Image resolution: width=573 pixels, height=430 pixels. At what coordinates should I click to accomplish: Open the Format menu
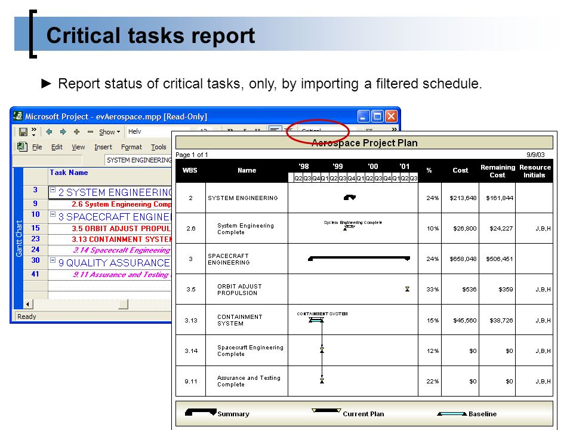click(131, 147)
